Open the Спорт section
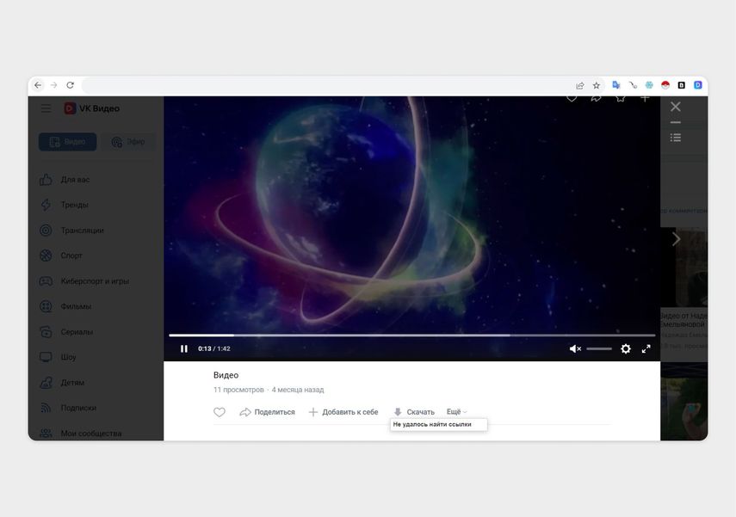736x517 pixels. click(x=61, y=255)
